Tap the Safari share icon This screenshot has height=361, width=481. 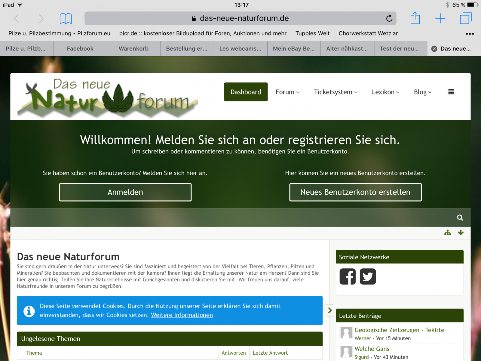pos(415,18)
